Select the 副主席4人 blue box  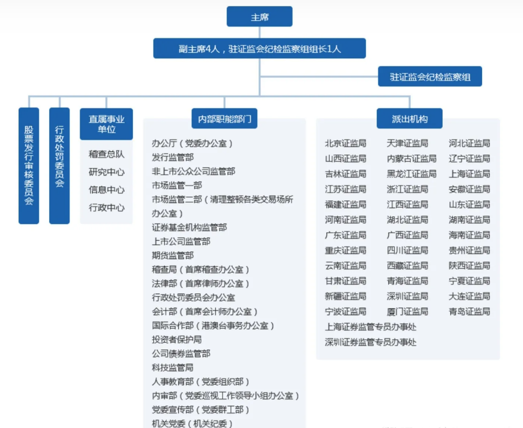(259, 48)
